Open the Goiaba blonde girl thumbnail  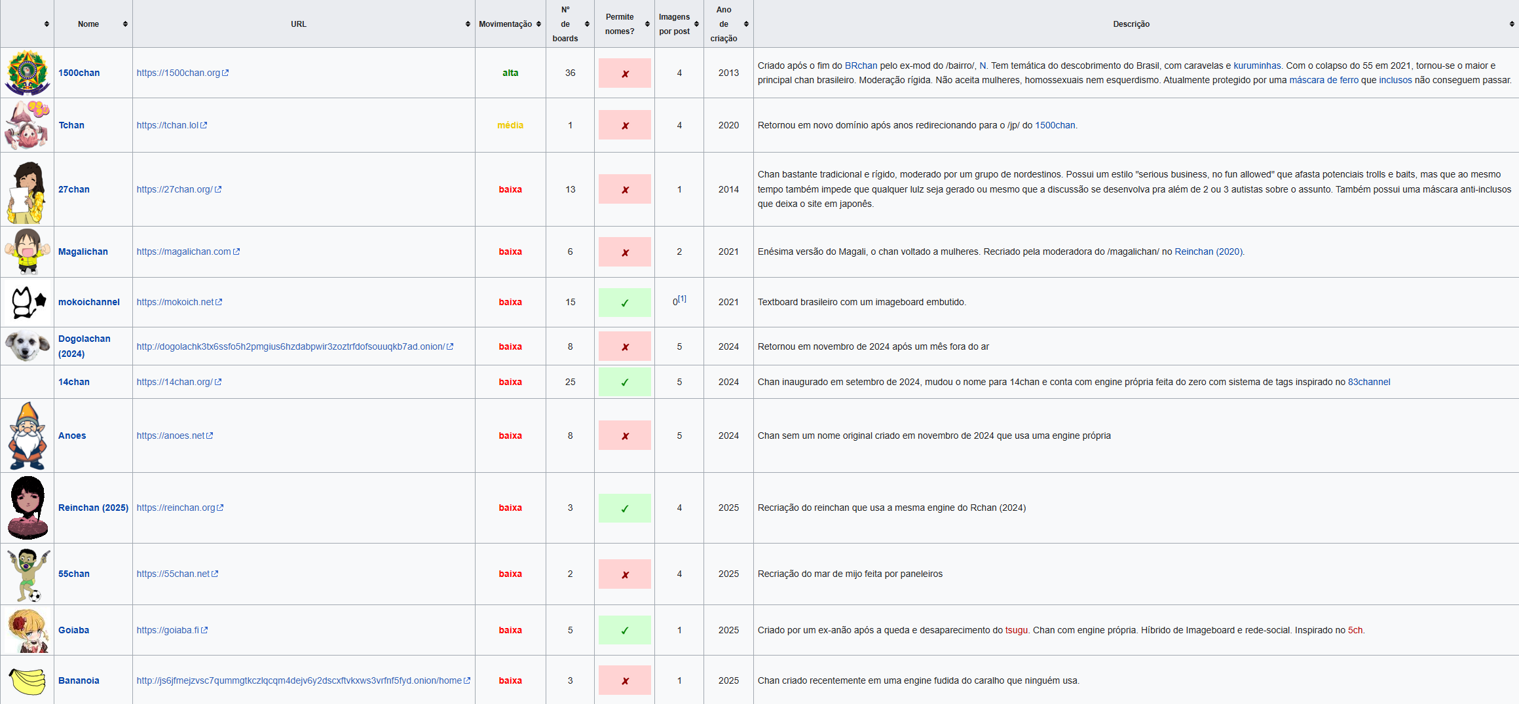coord(27,630)
